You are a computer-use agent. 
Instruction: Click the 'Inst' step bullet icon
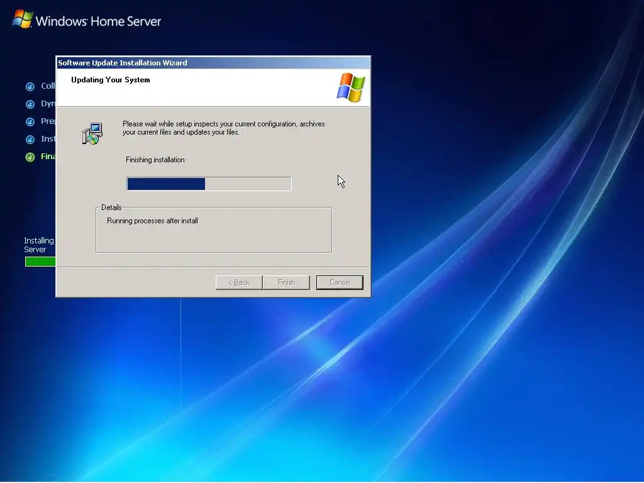[x=30, y=139]
